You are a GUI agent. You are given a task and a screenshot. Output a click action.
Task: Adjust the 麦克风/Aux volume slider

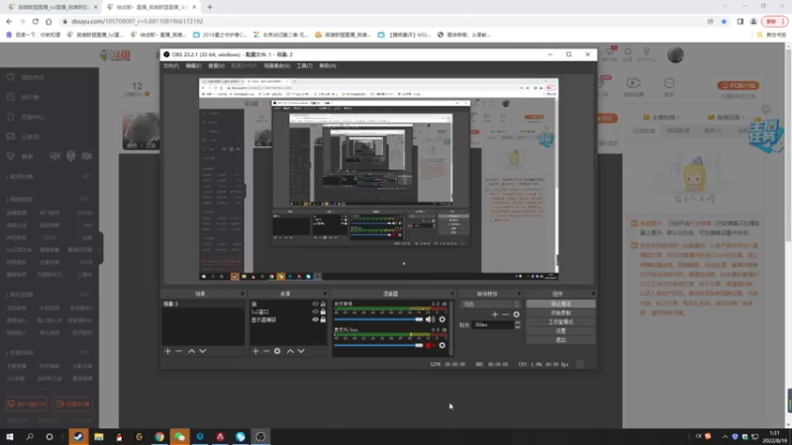pyautogui.click(x=378, y=345)
